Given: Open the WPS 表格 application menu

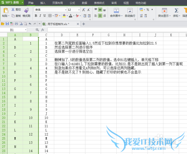Looking at the screenshot, I should [x=12, y=2].
